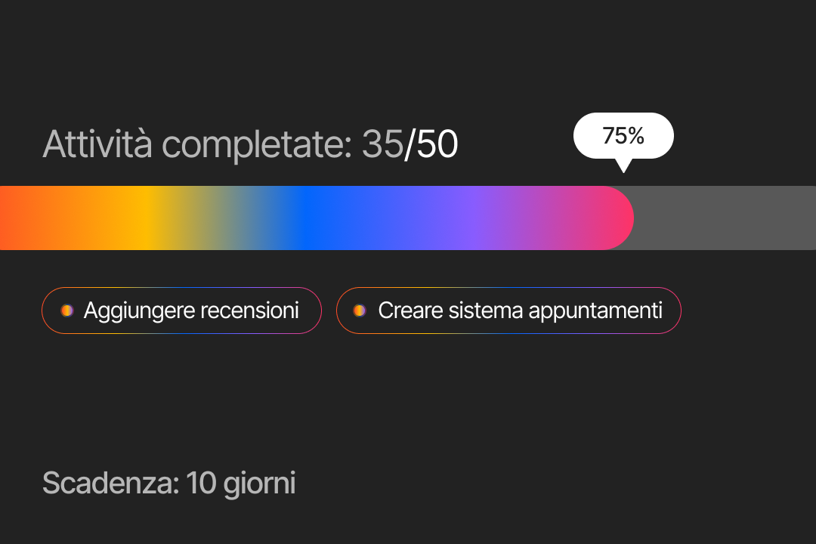
Task: Open the "Creare sistema appuntamenti" task chip
Action: click(508, 311)
